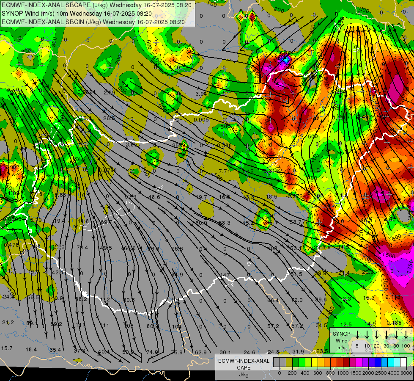Viewport: 414px width, 381px height.
Task: Pick the olive swatch in the CAPE color bar
Action: pos(289,362)
